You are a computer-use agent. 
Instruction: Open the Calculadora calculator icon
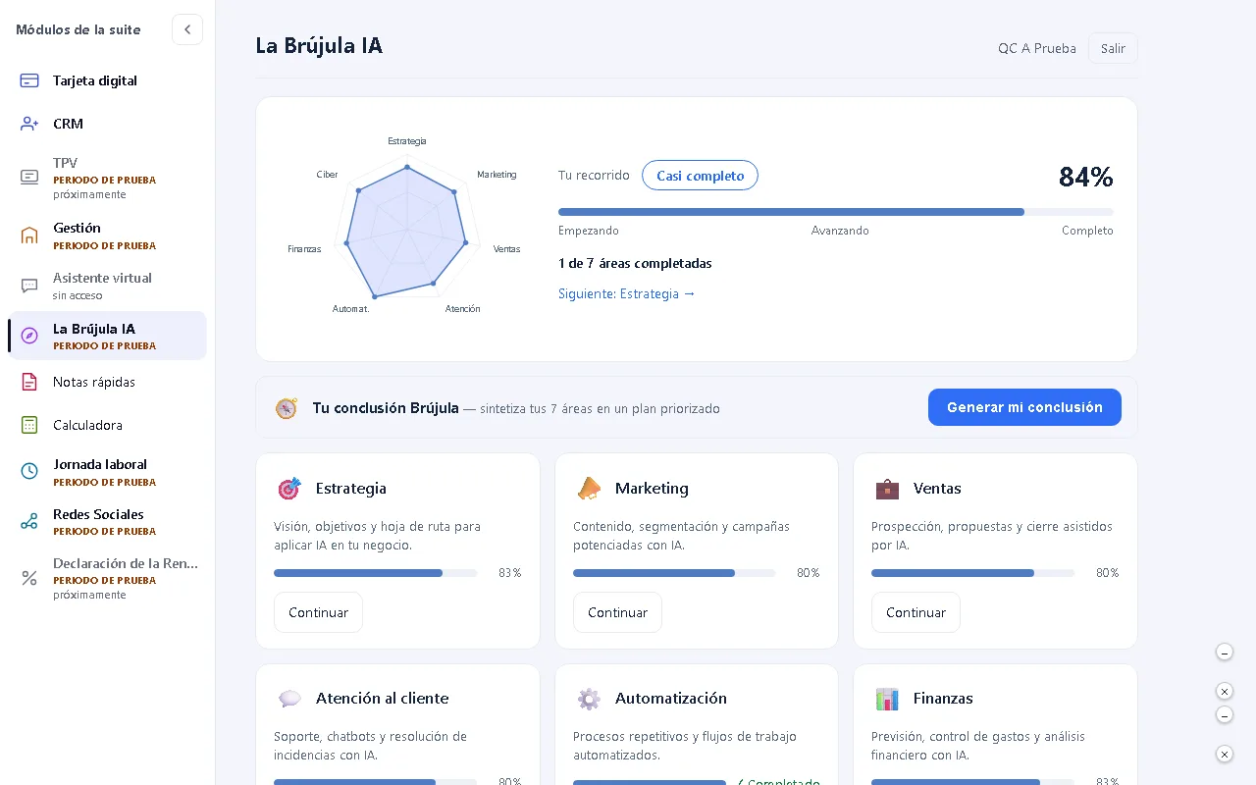click(x=29, y=425)
